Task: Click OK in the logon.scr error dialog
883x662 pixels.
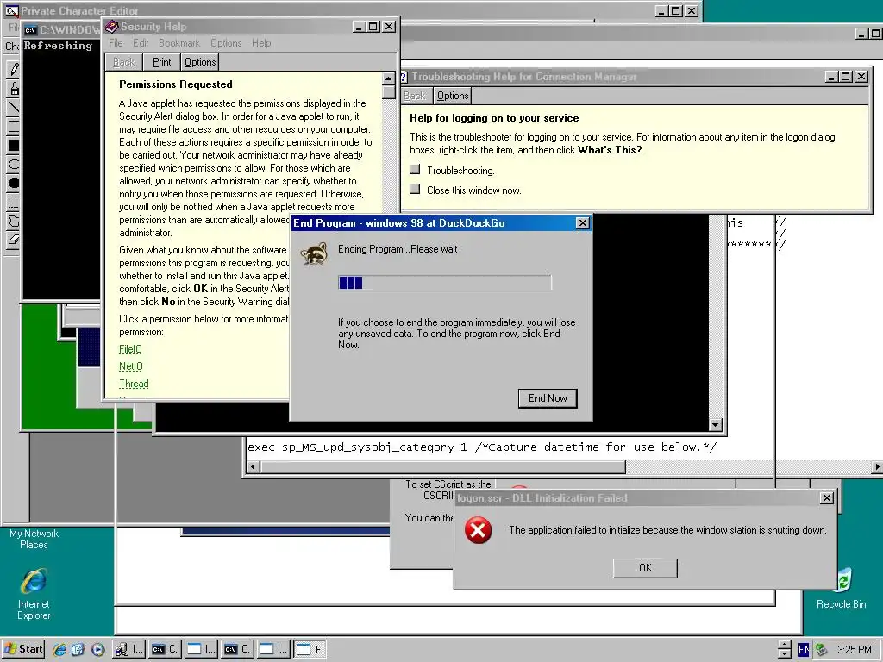Action: [645, 568]
